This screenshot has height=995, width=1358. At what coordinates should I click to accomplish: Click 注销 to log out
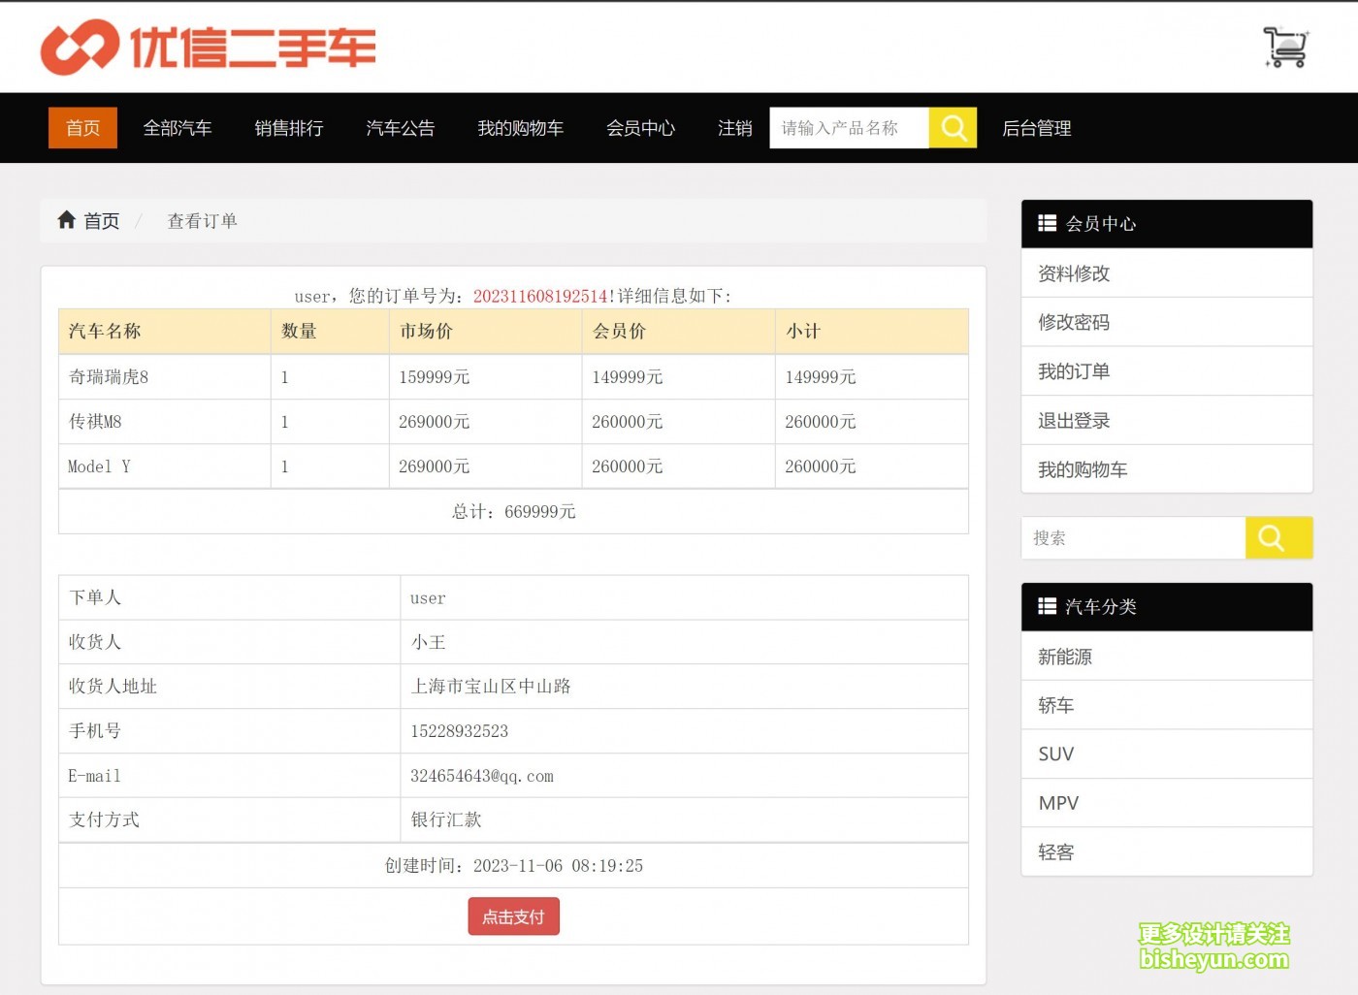click(734, 128)
